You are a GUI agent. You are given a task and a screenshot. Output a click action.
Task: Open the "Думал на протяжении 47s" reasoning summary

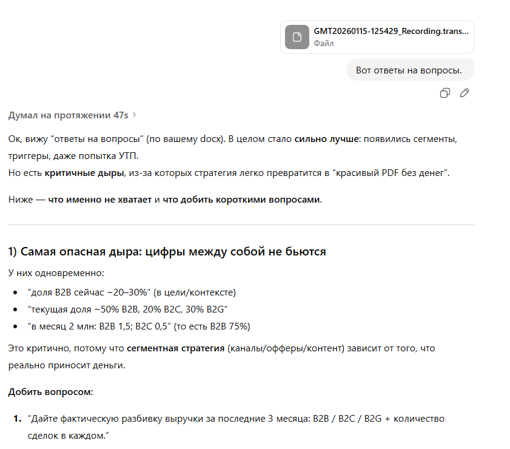tap(68, 115)
